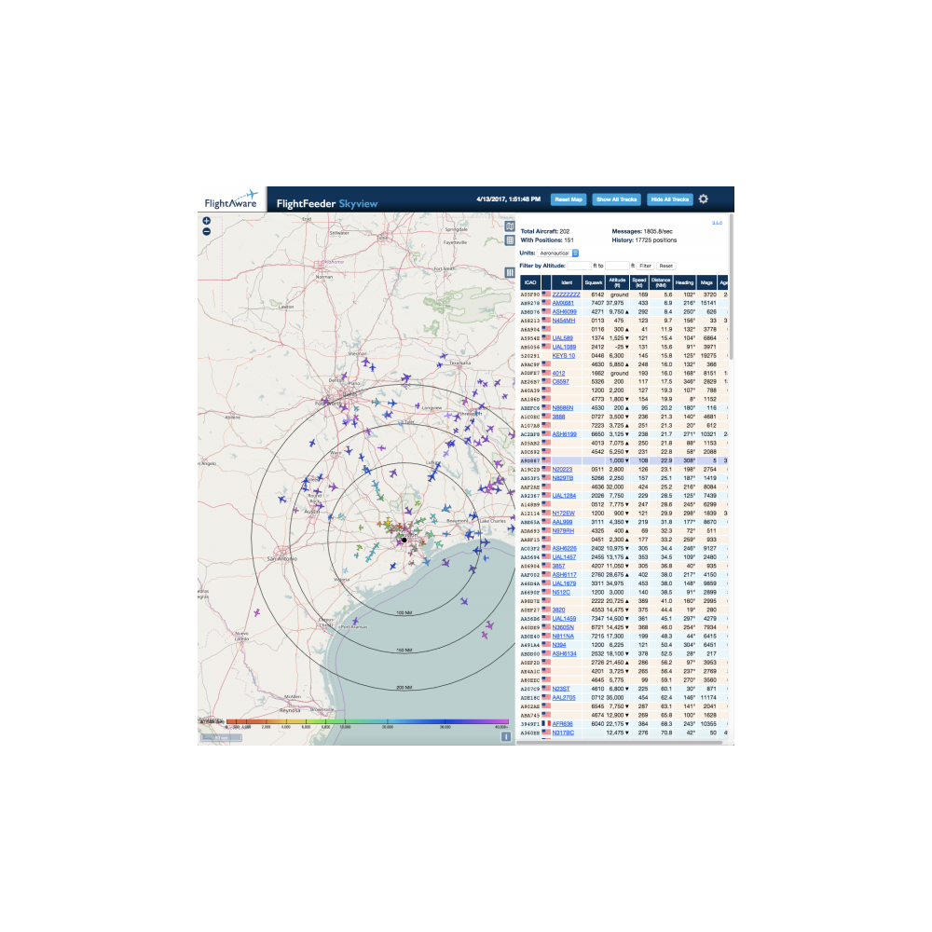Image resolution: width=932 pixels, height=932 pixels.
Task: Open the Units dropdown
Action: [558, 254]
